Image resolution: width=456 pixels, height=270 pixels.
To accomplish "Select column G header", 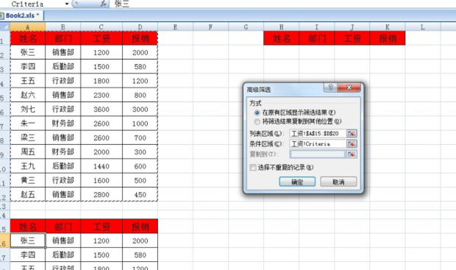I will (246, 27).
